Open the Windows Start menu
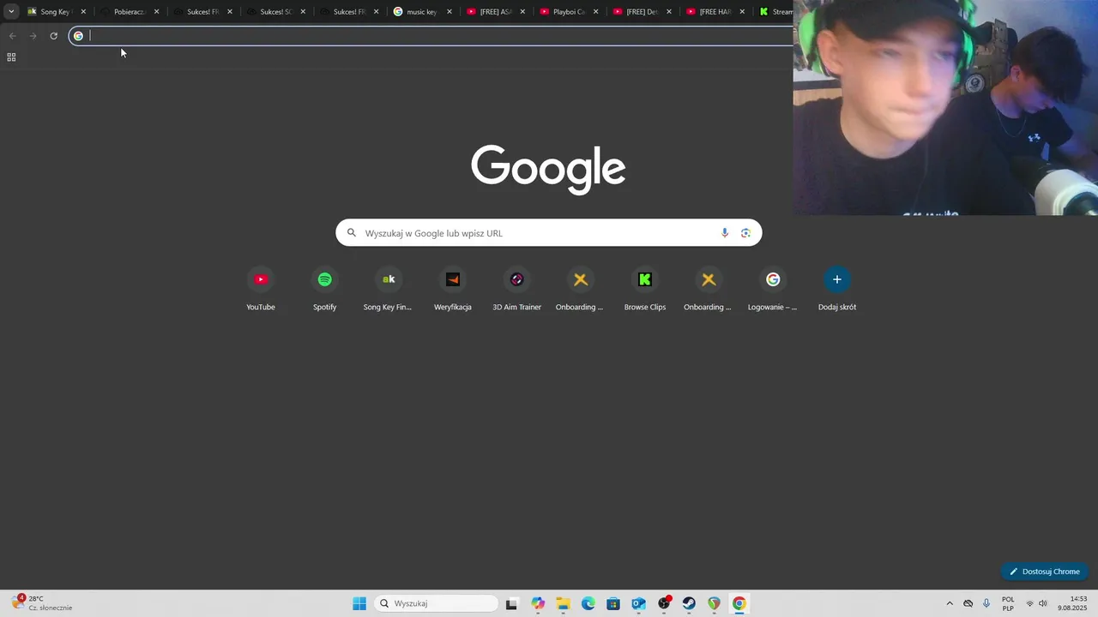Image resolution: width=1098 pixels, height=617 pixels. 359,603
